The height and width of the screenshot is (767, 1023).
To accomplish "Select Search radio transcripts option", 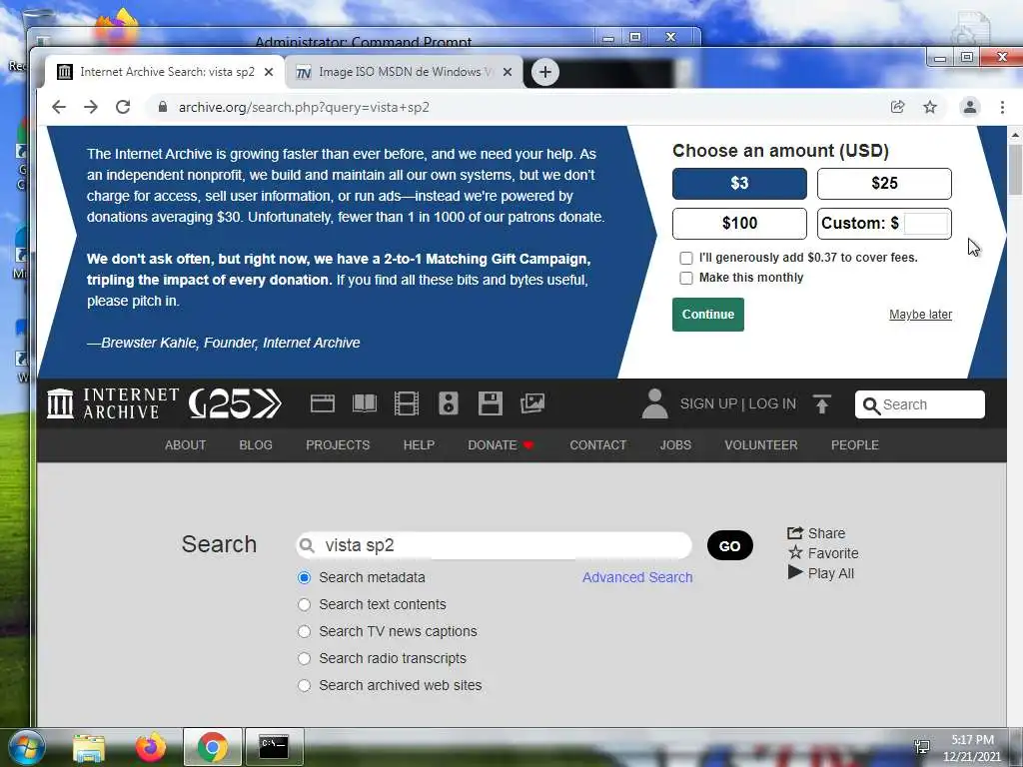I will coord(304,658).
